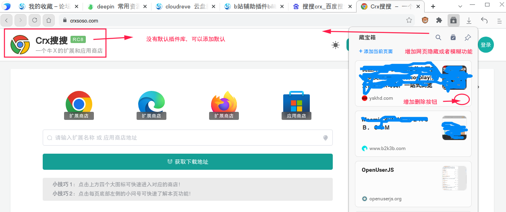The width and height of the screenshot is (506, 212).
Task: Click 添加当前页面 link in 藏宝箱
Action: (375, 51)
